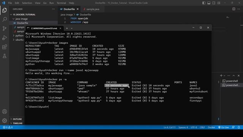The image size is (243, 137).
Task: Open the feedback icon in status bar
Action: pos(233,127)
